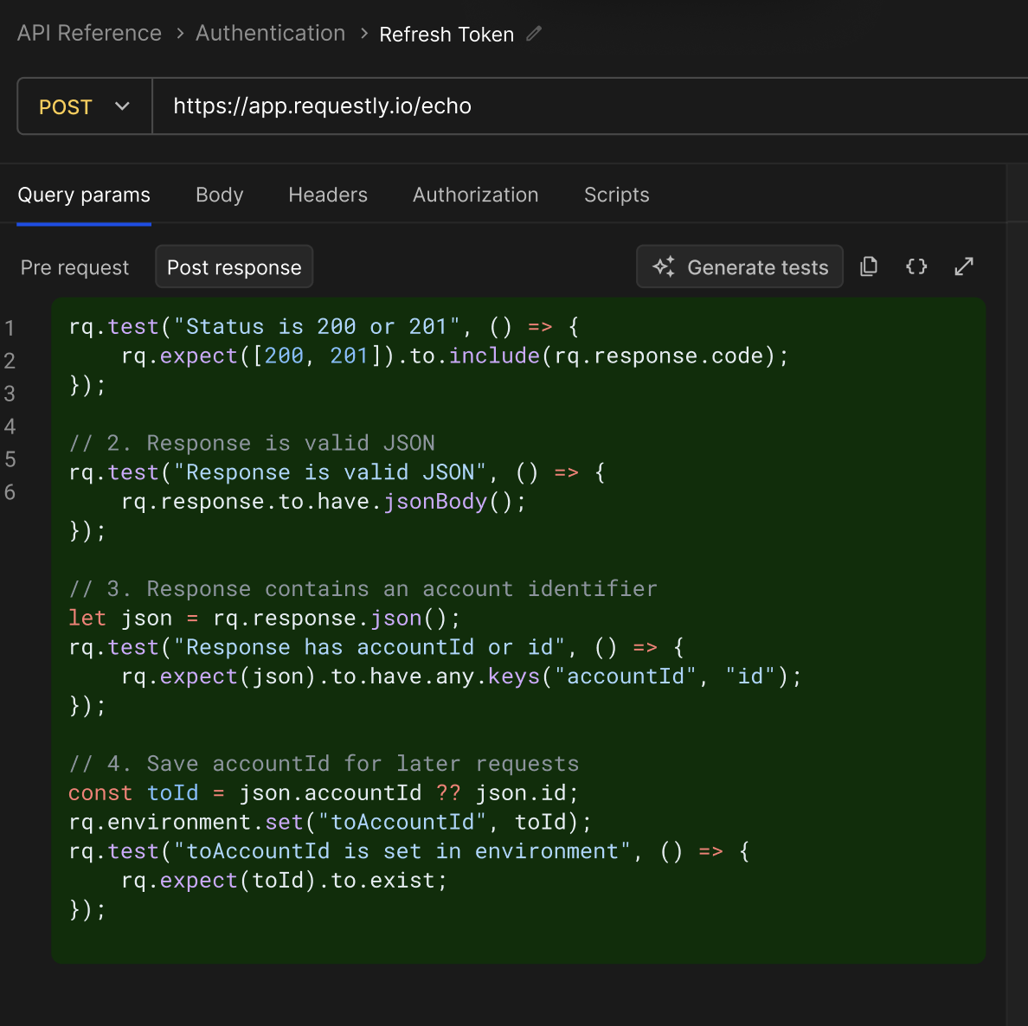
Task: Select the Authorization tab
Action: click(475, 196)
